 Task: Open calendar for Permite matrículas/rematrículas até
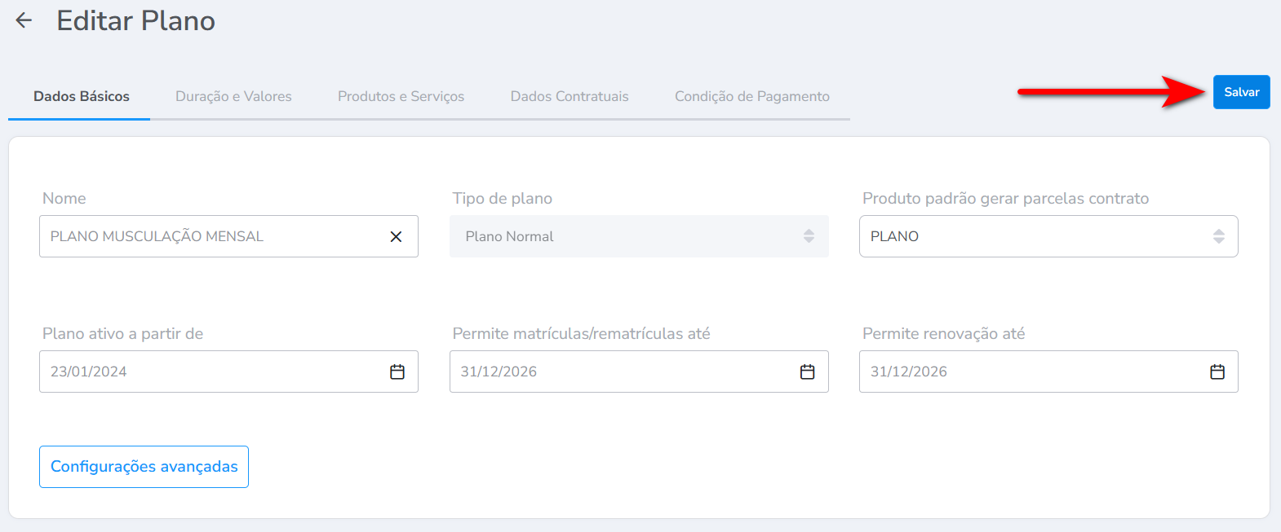tap(807, 372)
